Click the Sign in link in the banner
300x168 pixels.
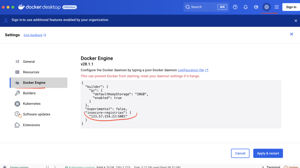pos(17,20)
